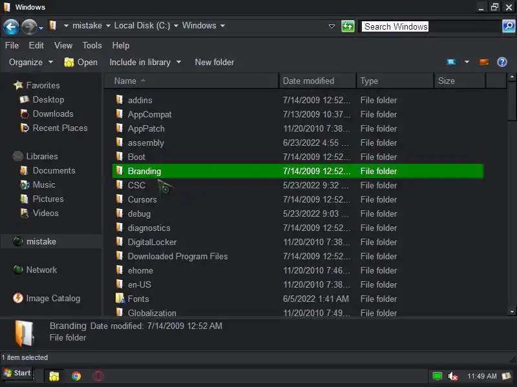The height and width of the screenshot is (387, 517).
Task: Select mistake in navigation pane
Action: pyautogui.click(x=41, y=241)
